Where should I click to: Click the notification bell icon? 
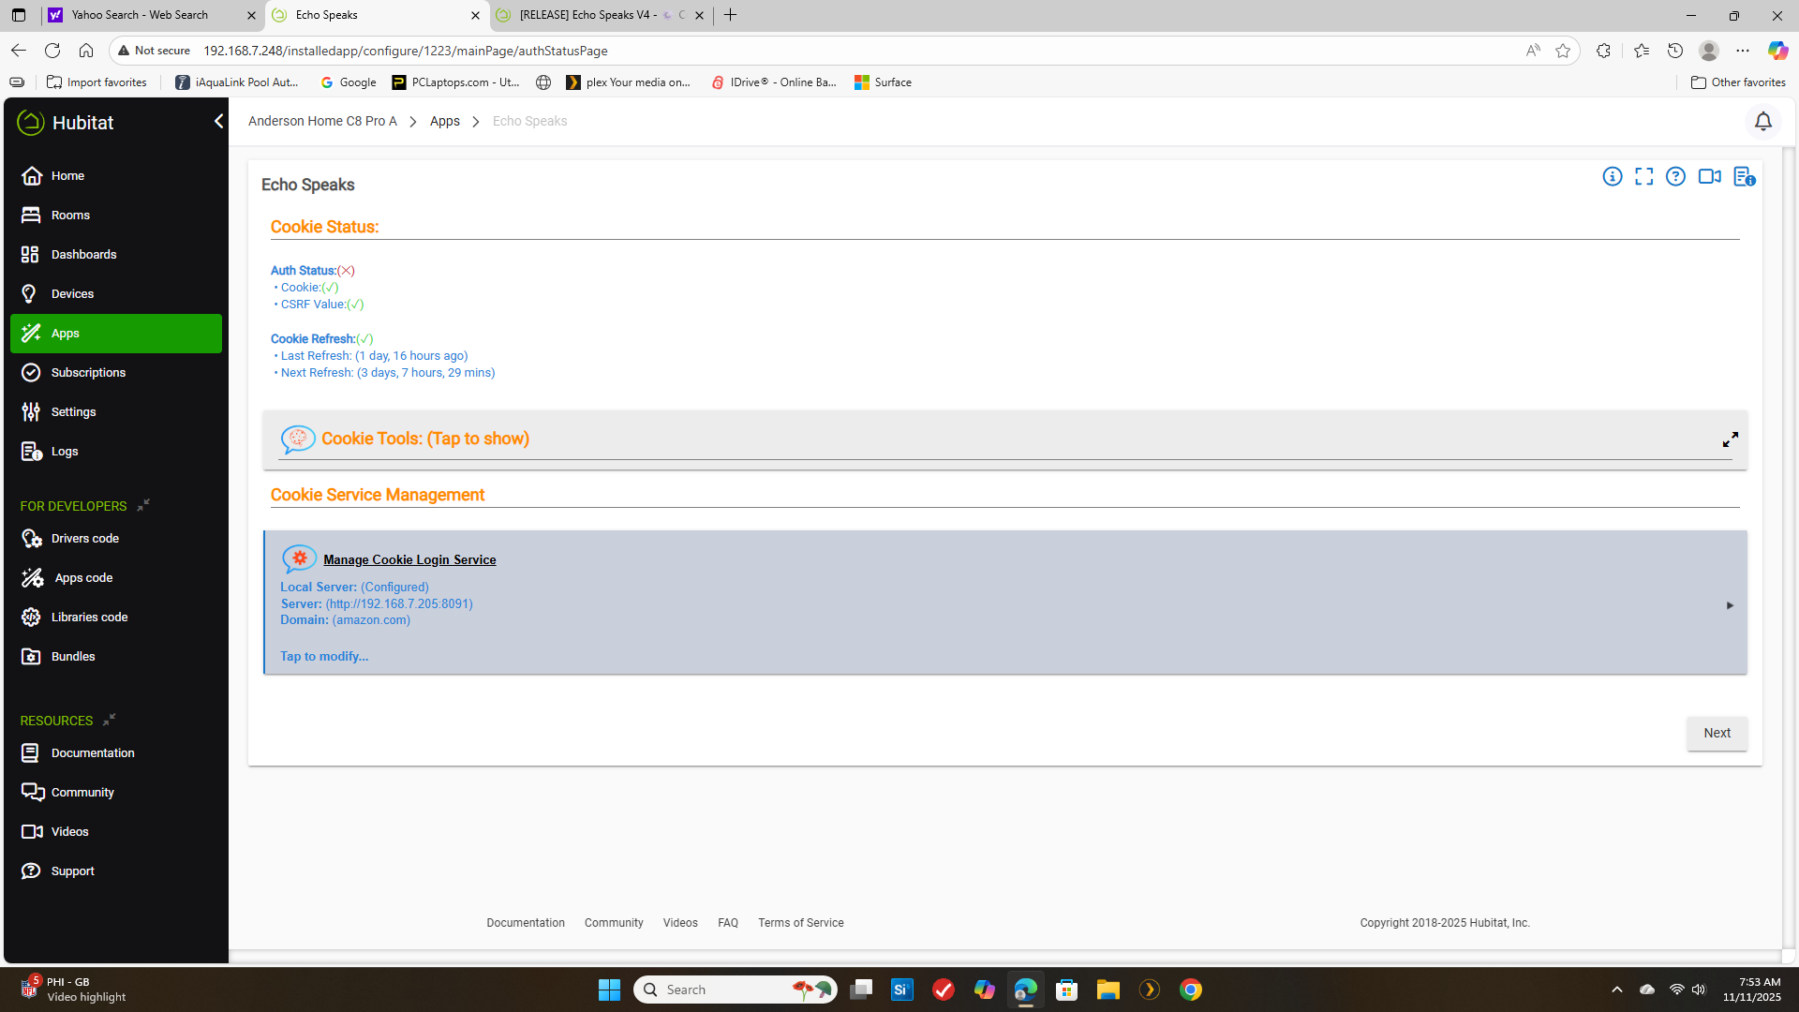(x=1762, y=122)
